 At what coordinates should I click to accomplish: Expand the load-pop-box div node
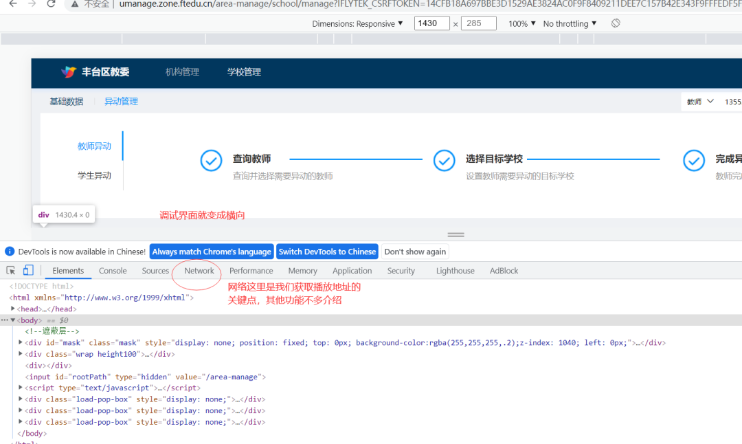pos(21,399)
